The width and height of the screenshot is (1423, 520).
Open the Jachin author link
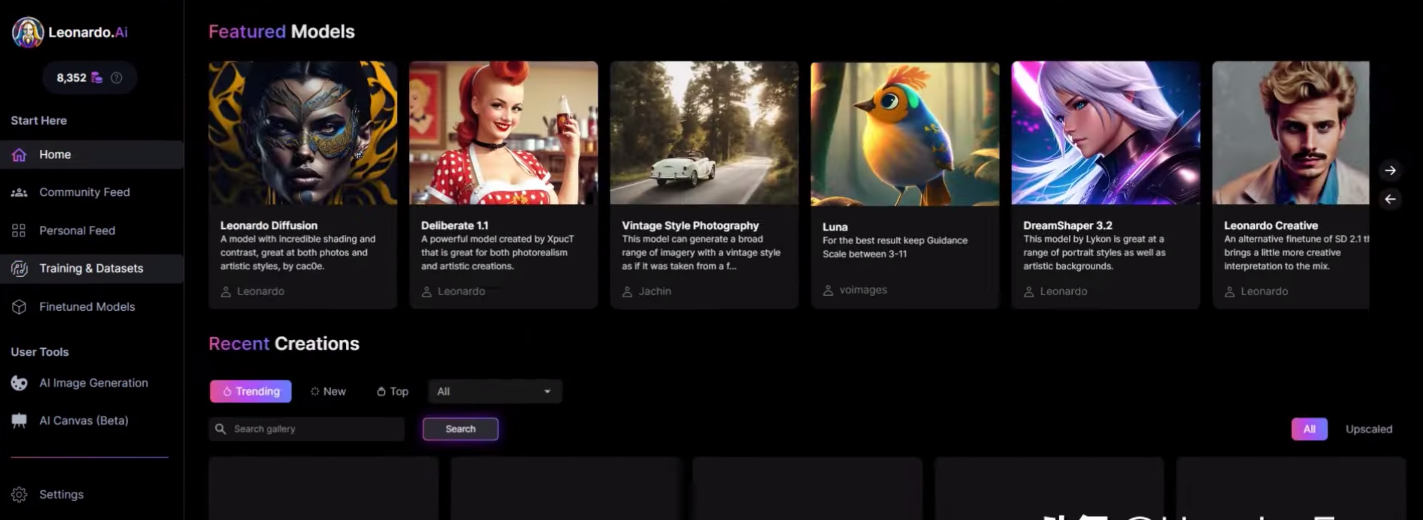coord(654,291)
